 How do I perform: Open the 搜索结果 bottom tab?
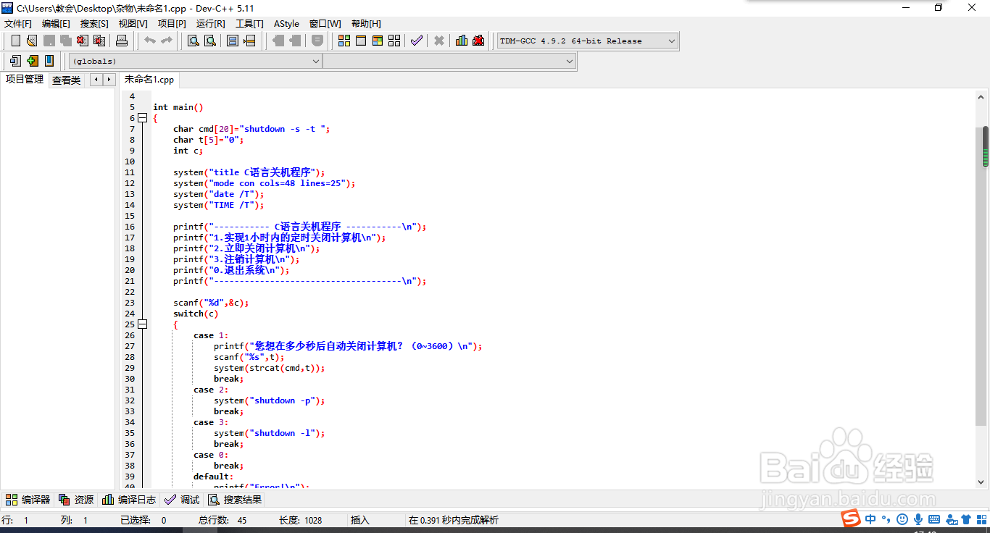coord(235,500)
